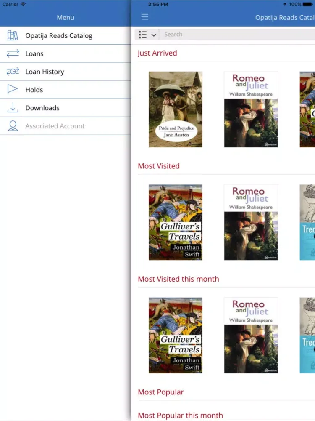Click the Downloads arrow icon
This screenshot has width=315, height=421.
tap(13, 107)
